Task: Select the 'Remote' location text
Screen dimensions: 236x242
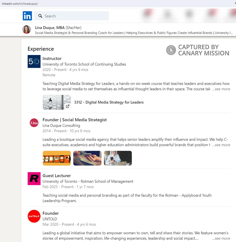Action: coord(49,75)
